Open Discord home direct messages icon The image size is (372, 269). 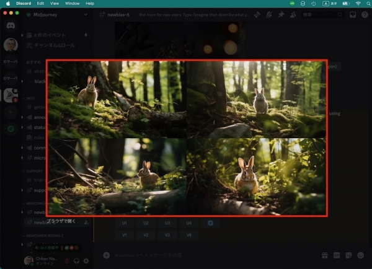(11, 25)
